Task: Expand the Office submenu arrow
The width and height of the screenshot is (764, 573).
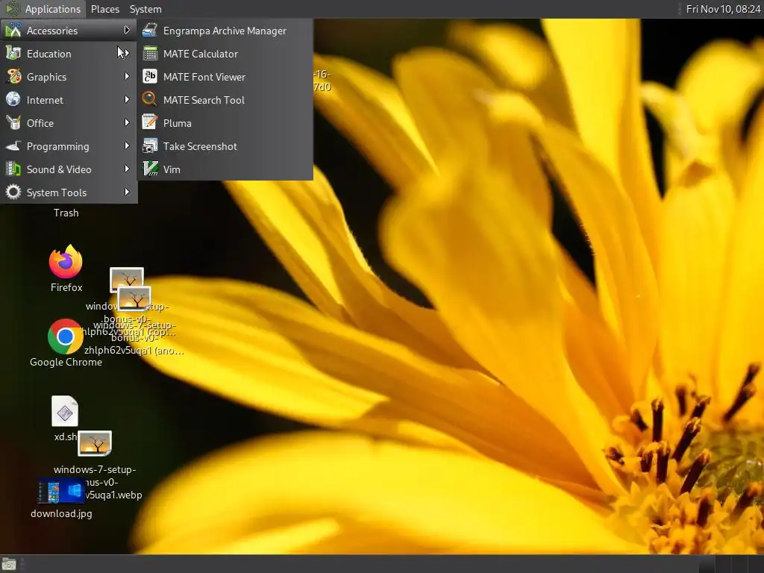Action: pyautogui.click(x=127, y=123)
